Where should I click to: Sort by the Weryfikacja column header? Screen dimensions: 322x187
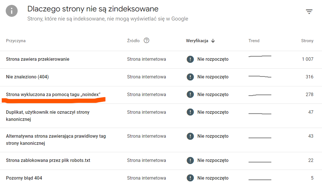pos(197,41)
